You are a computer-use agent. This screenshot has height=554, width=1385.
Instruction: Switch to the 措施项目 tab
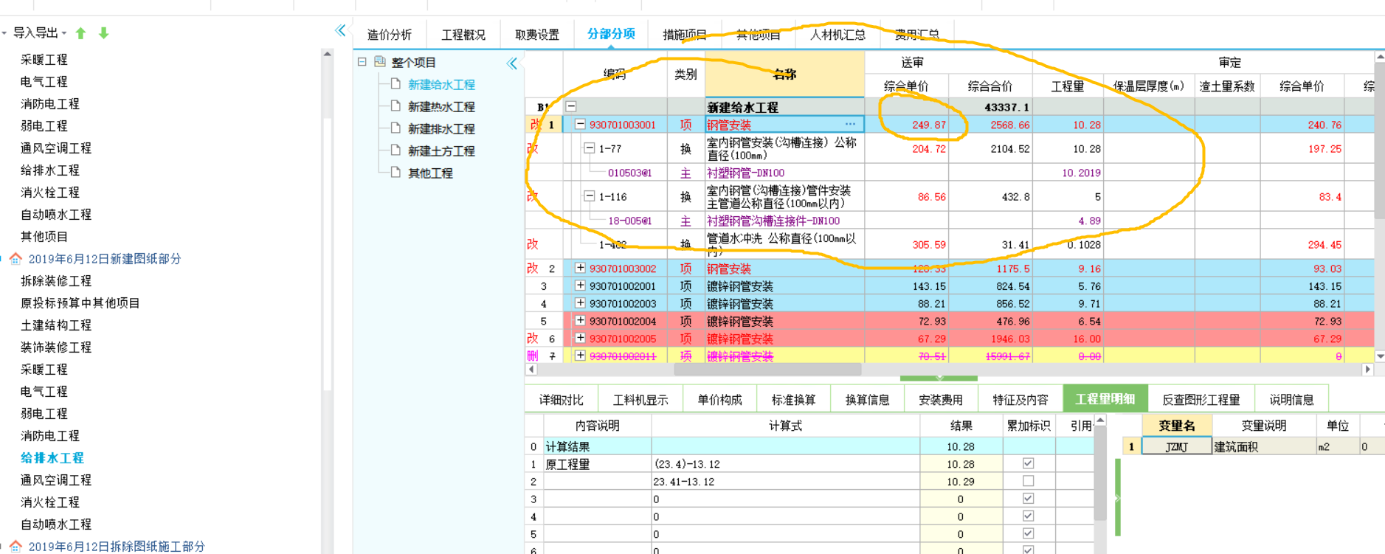pos(685,35)
